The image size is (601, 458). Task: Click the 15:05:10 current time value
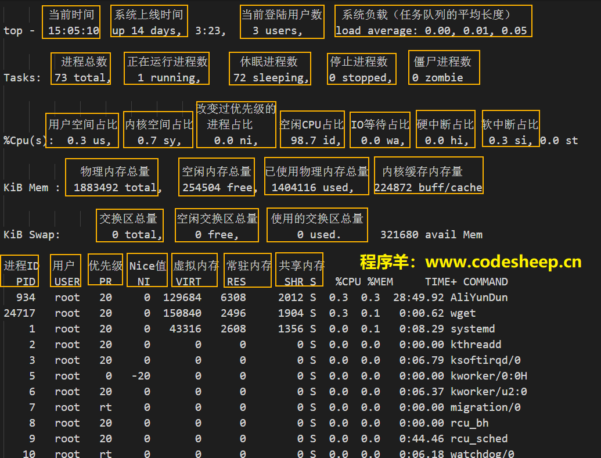pyautogui.click(x=74, y=31)
